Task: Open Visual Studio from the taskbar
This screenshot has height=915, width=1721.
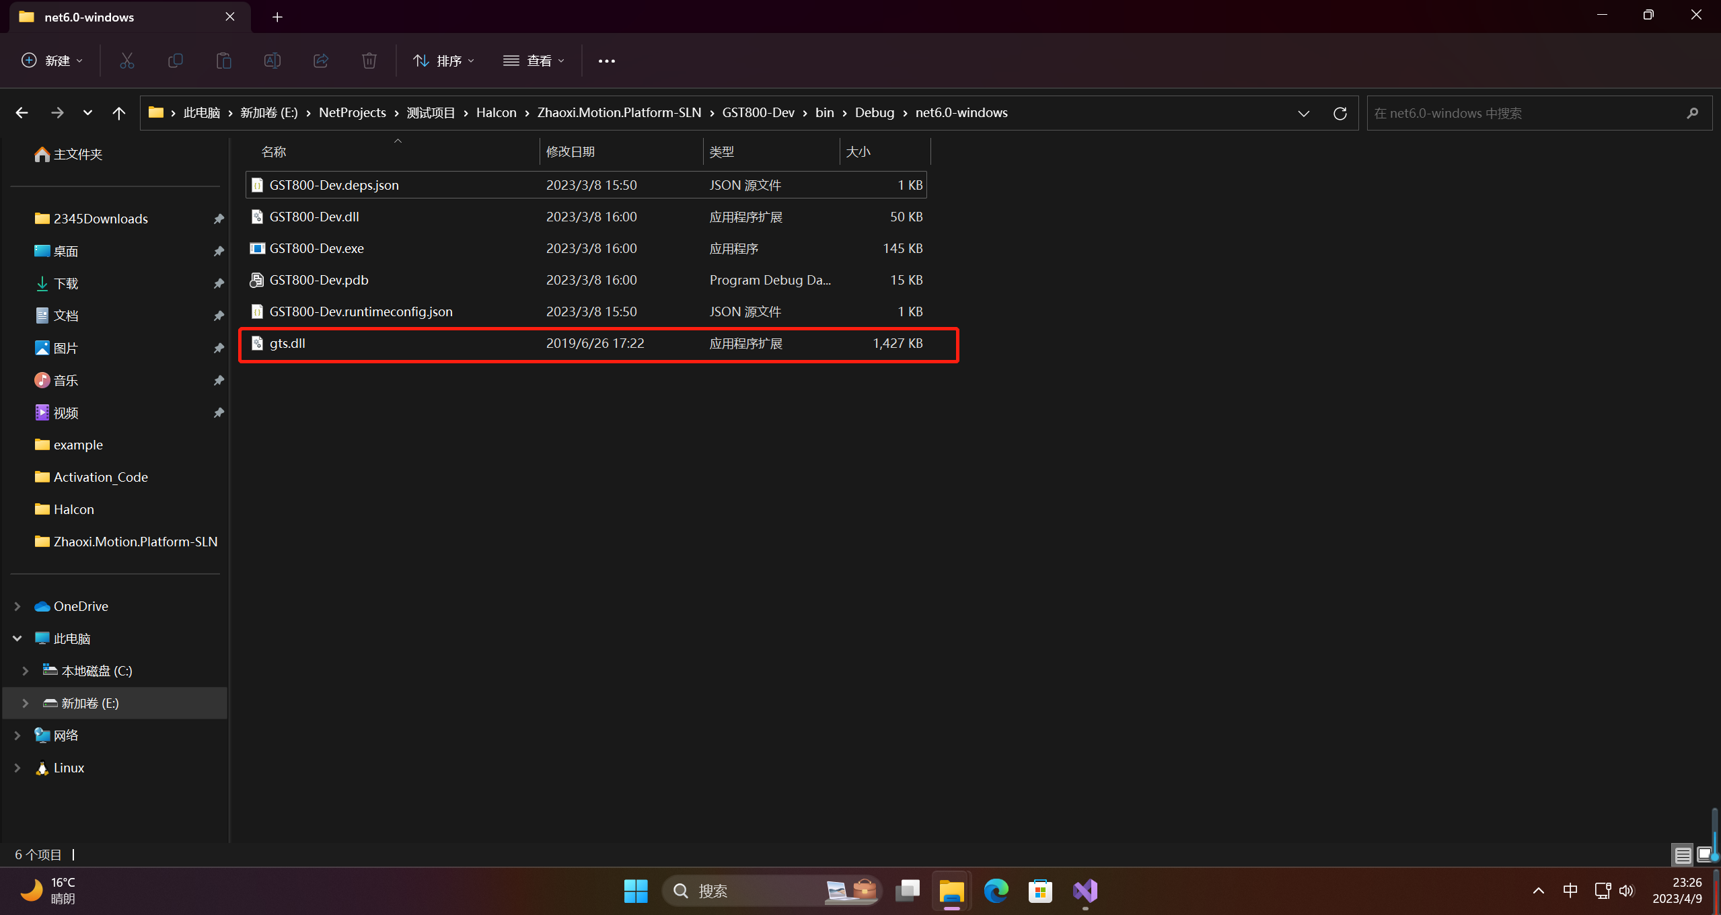Action: 1085,891
